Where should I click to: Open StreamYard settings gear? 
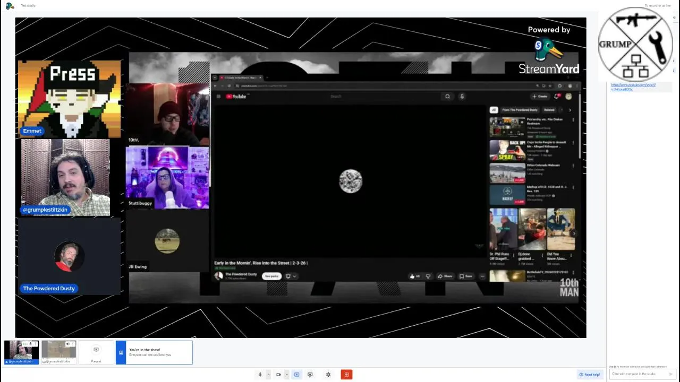(328, 375)
